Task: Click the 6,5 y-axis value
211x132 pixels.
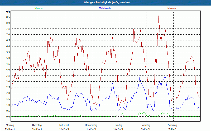Action: [8, 40]
